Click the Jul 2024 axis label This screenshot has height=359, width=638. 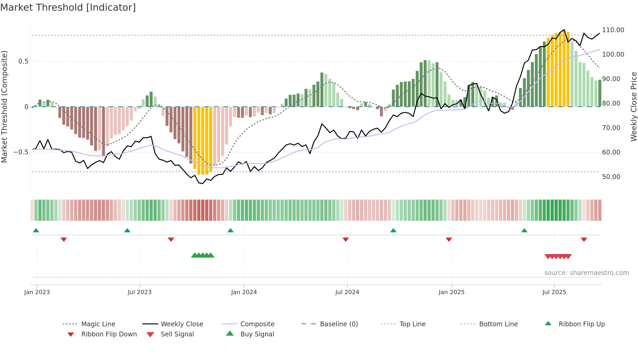(x=347, y=292)
